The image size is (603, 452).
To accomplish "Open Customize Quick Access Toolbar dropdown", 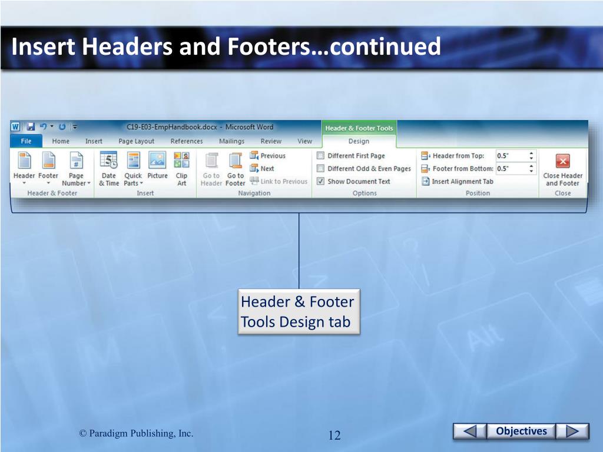I will coord(75,127).
